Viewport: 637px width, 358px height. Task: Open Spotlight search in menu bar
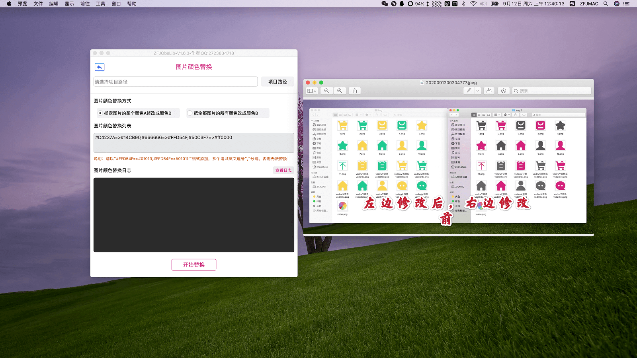coord(606,4)
